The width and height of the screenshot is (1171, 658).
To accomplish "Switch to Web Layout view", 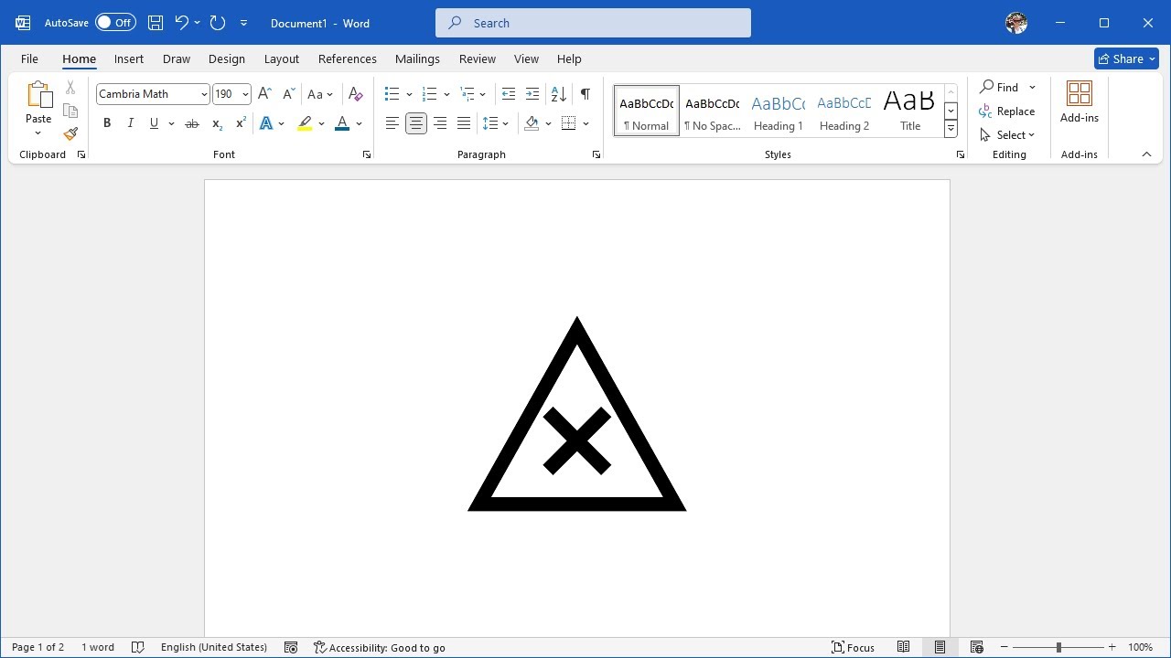I will point(976,647).
